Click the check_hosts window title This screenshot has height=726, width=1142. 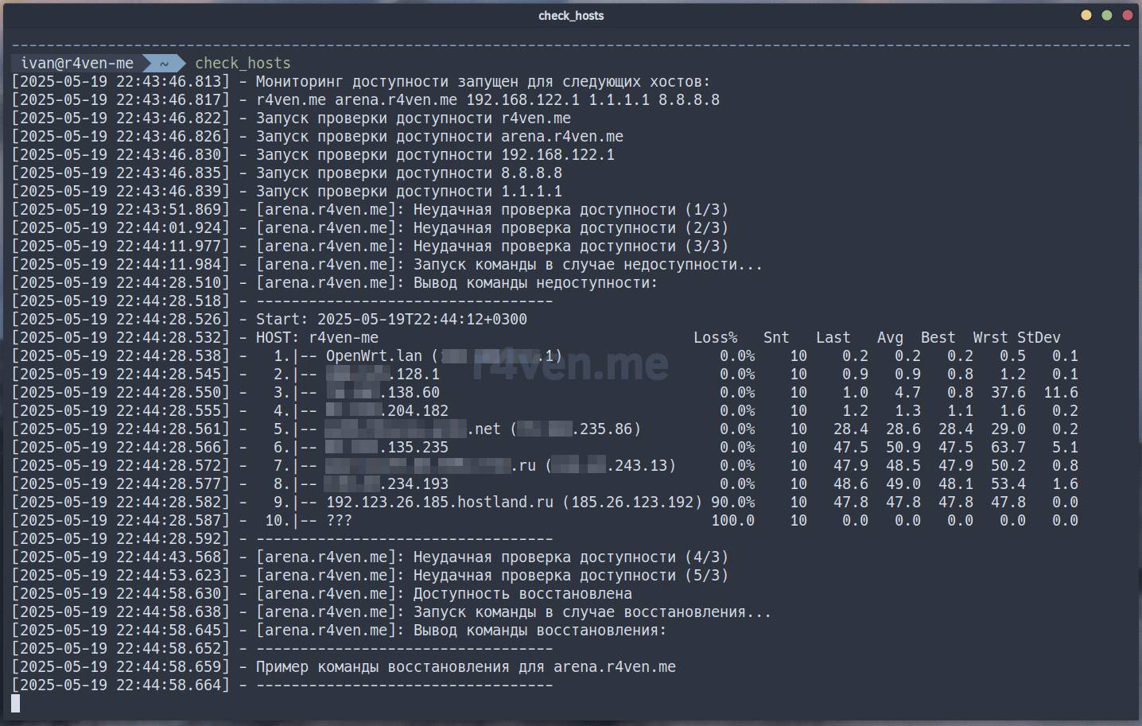tap(570, 15)
